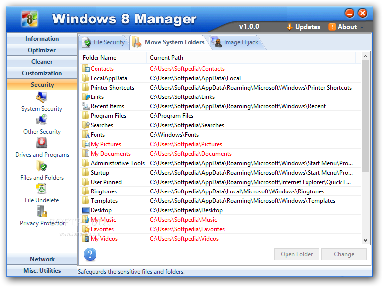This screenshot has height=287, width=383.
Task: Open the About dropdown arrow
Action: 362,27
